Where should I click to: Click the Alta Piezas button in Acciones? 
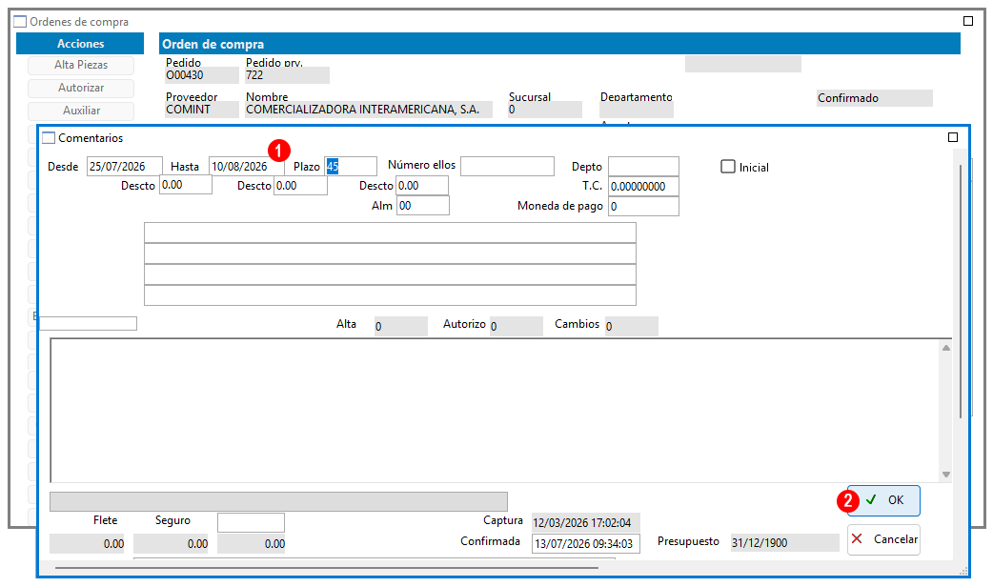pyautogui.click(x=81, y=65)
